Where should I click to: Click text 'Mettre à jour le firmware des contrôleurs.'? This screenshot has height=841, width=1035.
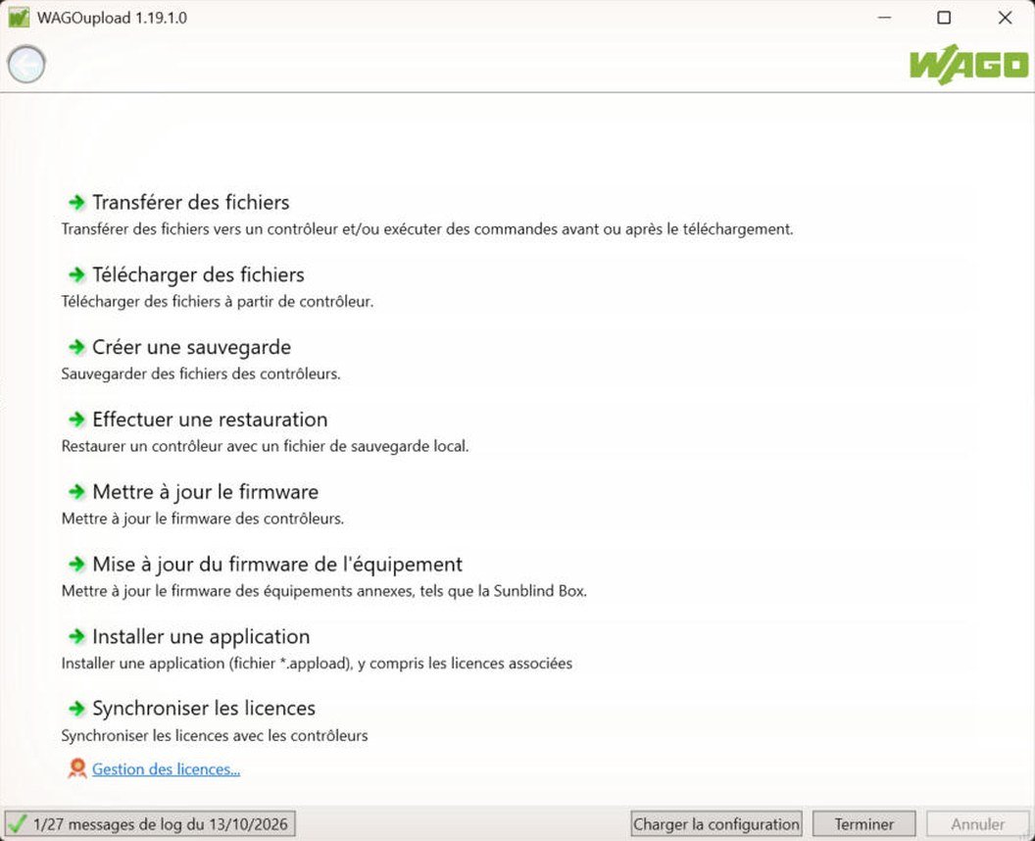(x=203, y=519)
